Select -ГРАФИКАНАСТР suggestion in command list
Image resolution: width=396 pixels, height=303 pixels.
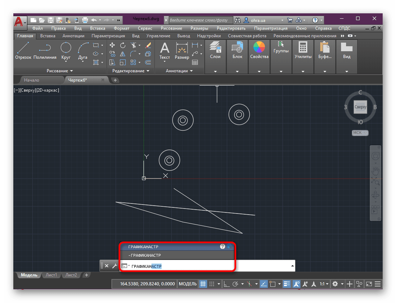pyautogui.click(x=177, y=255)
